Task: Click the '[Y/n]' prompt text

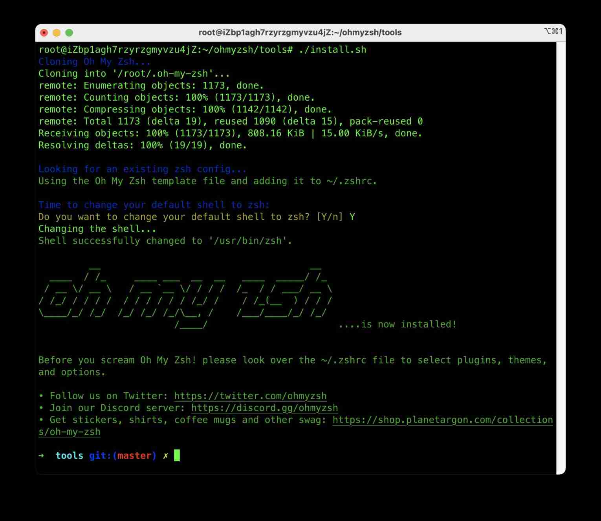Action: [x=330, y=217]
